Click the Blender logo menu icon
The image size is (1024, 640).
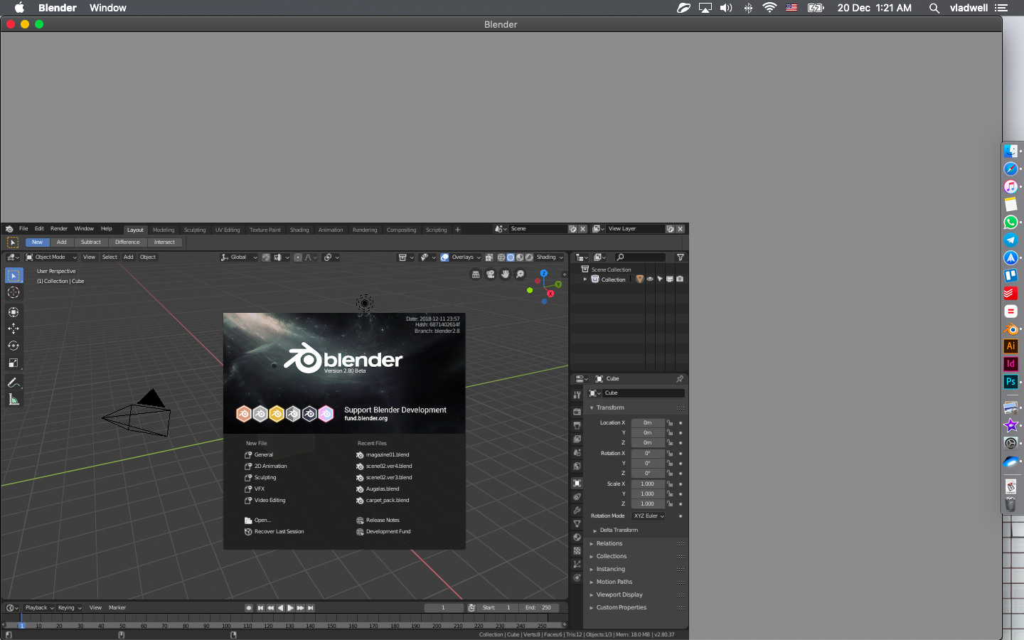click(x=9, y=229)
